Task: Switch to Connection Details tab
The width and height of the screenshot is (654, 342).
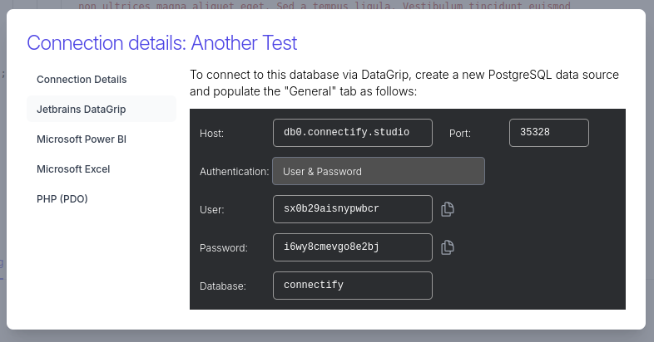Action: pyautogui.click(x=82, y=80)
